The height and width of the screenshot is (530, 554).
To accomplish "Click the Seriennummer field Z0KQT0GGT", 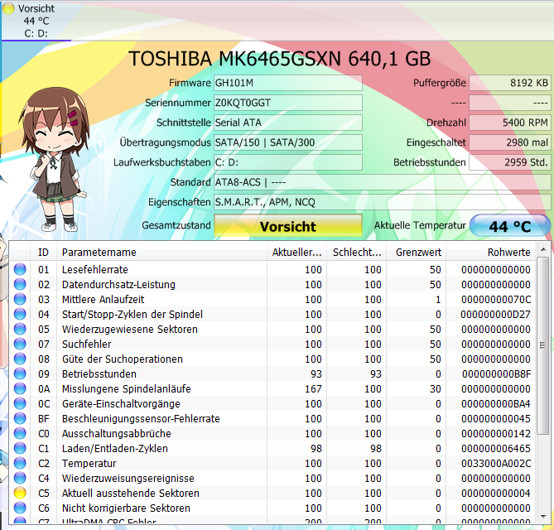I will (288, 103).
